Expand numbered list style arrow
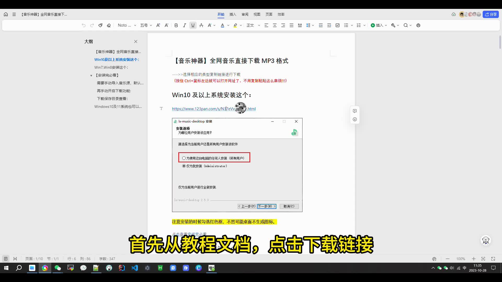The image size is (502, 282). (x=364, y=25)
